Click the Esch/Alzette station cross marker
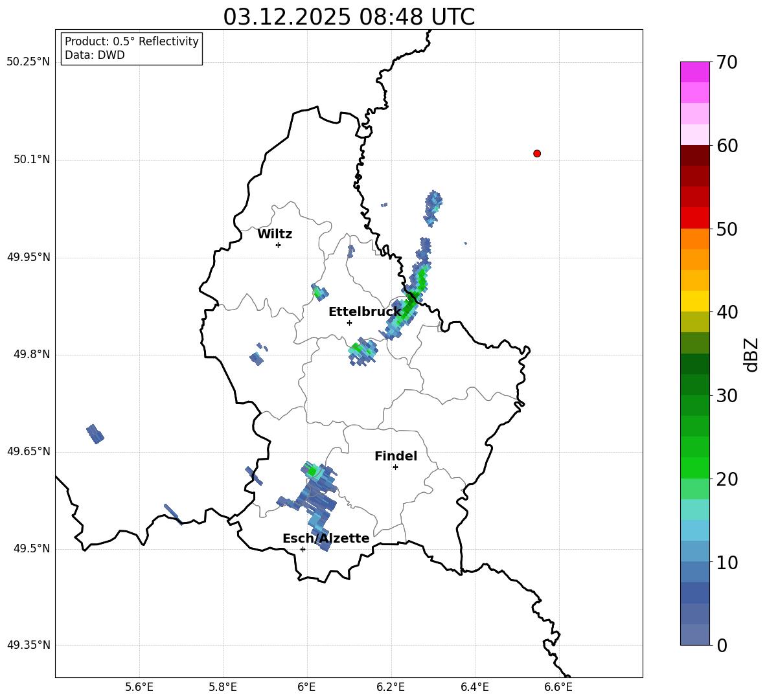 tap(303, 549)
